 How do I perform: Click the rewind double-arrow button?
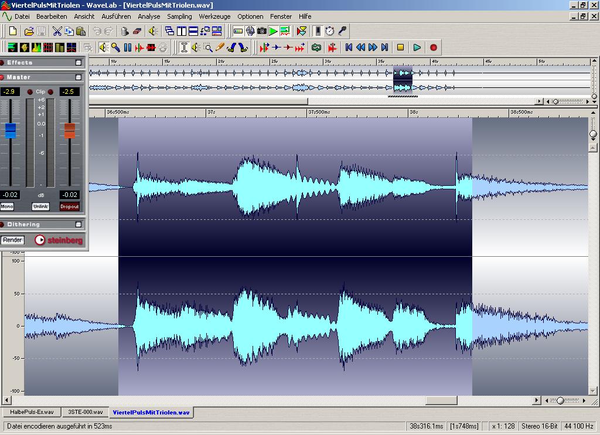360,47
